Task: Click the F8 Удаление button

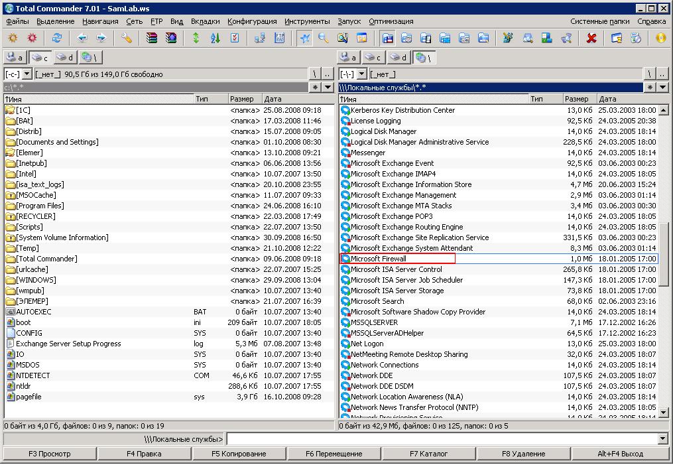Action: point(524,454)
